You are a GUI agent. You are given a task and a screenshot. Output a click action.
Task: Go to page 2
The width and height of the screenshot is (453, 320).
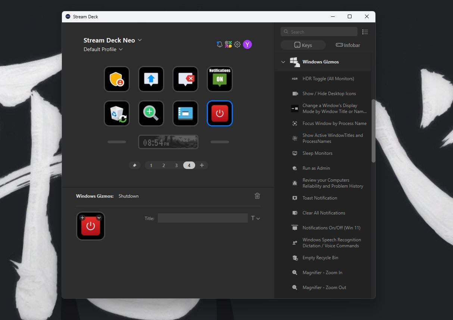pos(164,165)
